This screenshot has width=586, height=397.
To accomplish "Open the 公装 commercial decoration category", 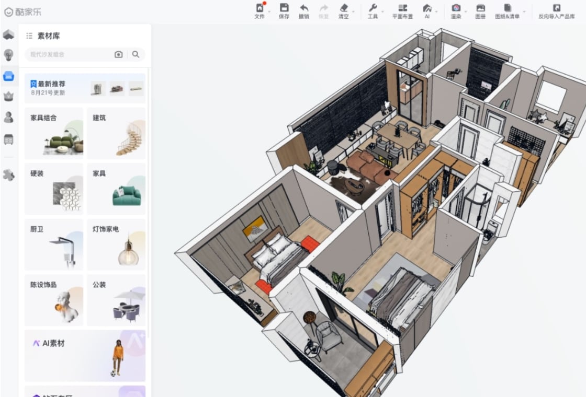I will (x=116, y=300).
